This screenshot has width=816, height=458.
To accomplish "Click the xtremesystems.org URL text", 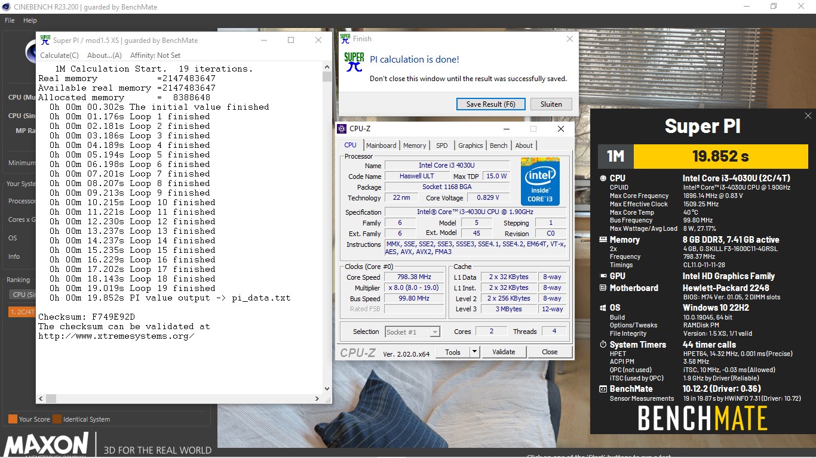I will (116, 336).
